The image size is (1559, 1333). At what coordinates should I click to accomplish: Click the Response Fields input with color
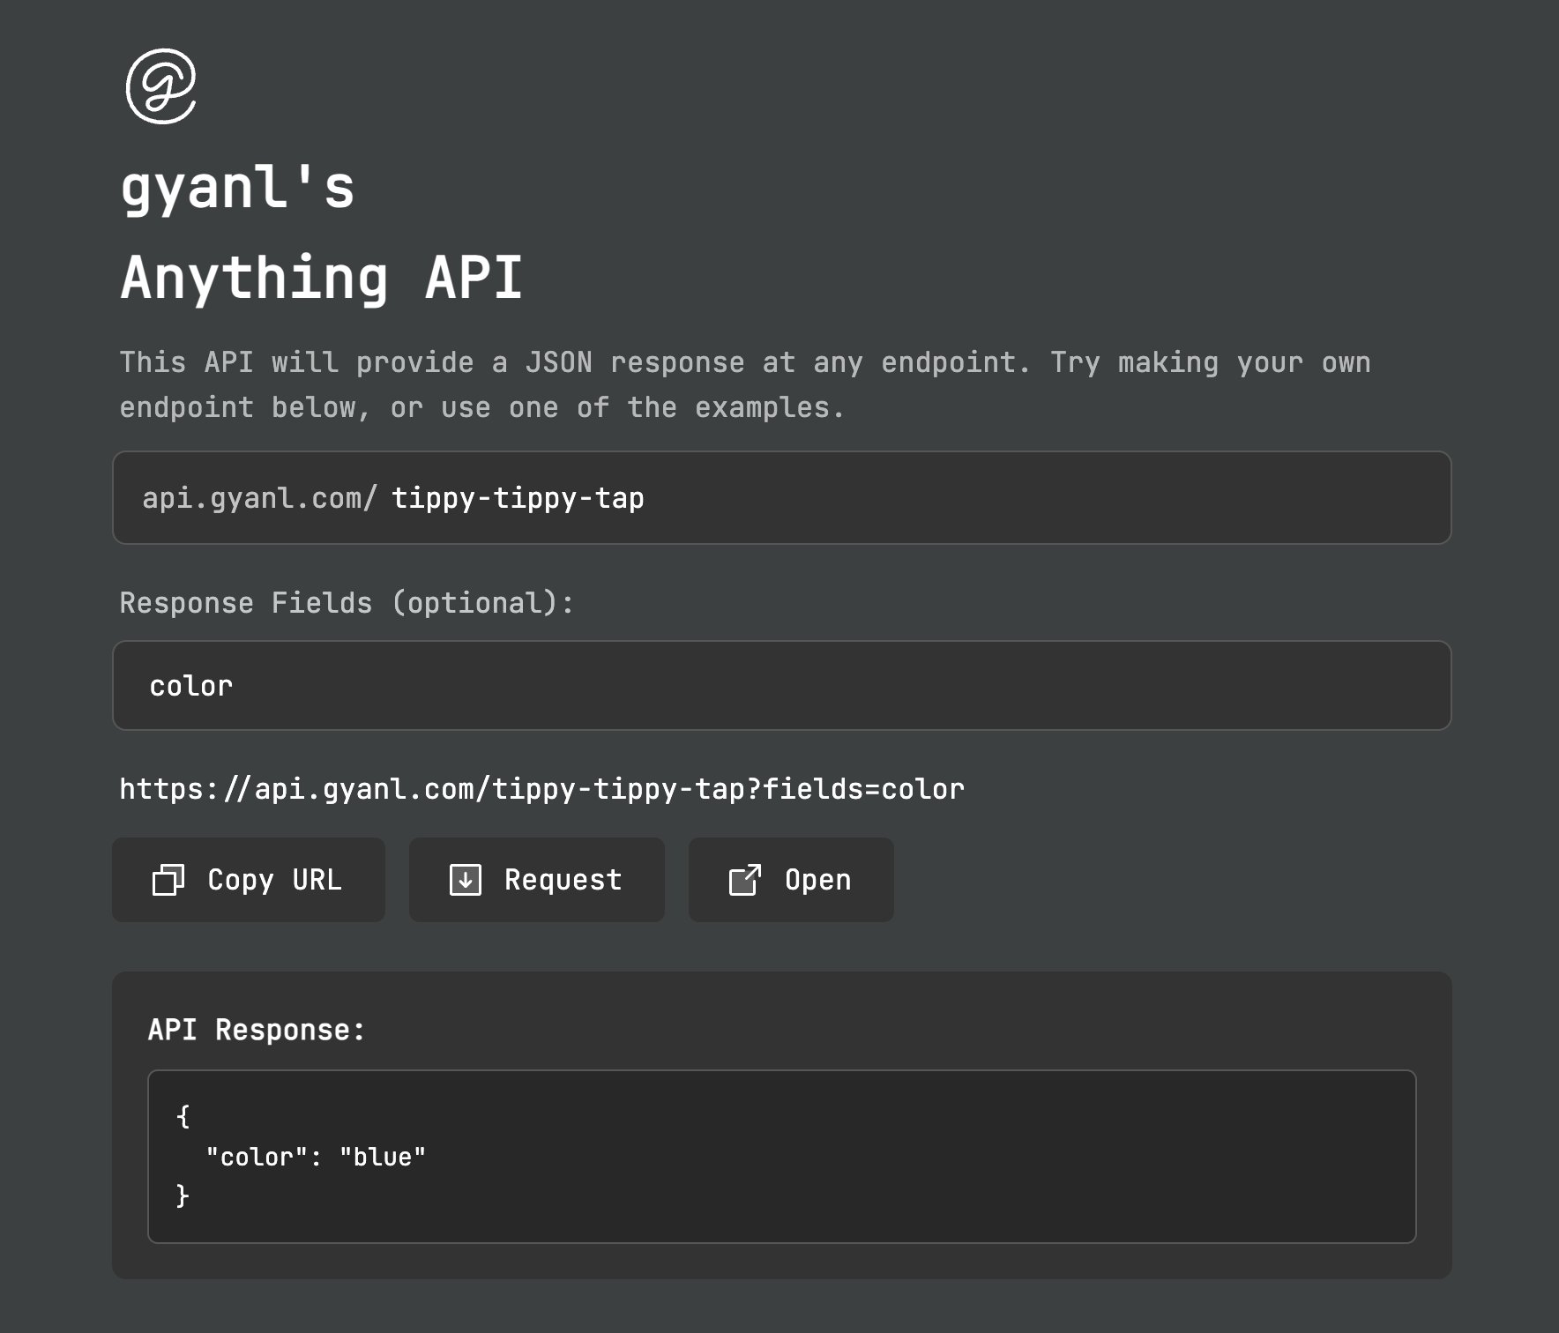[x=782, y=686]
